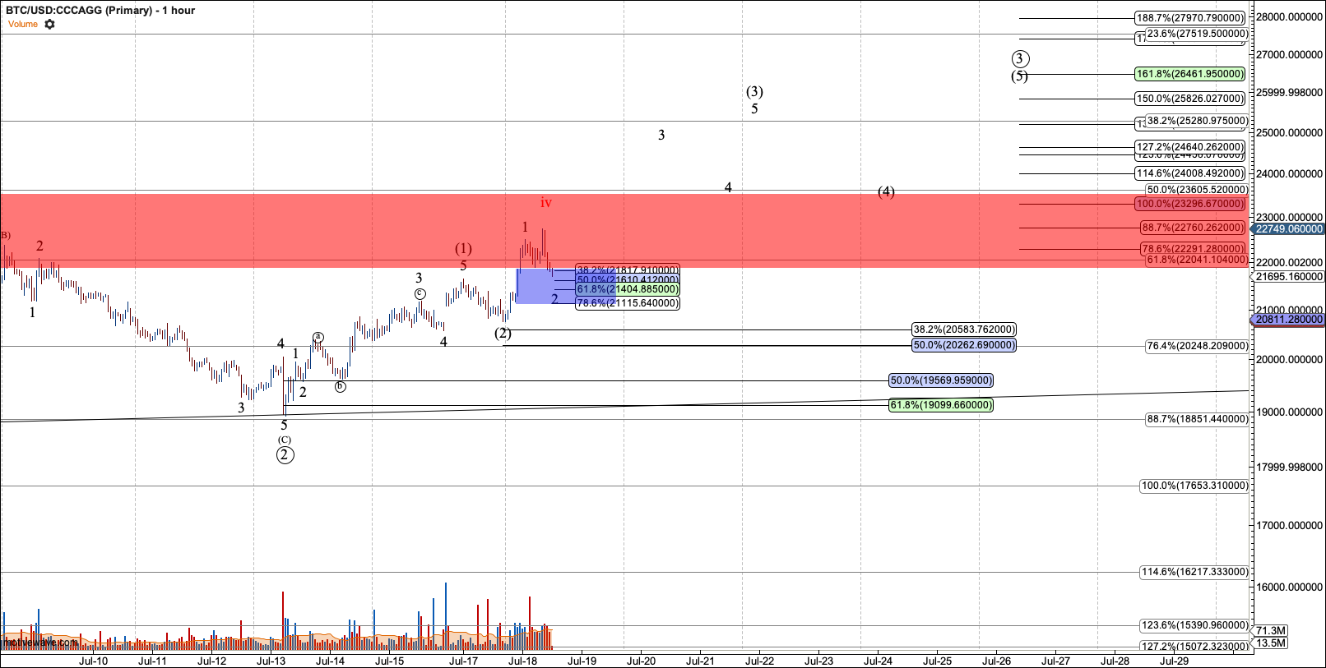Select the 50.0%(21610.412000) retracement label
1326x668 pixels.
(x=628, y=280)
